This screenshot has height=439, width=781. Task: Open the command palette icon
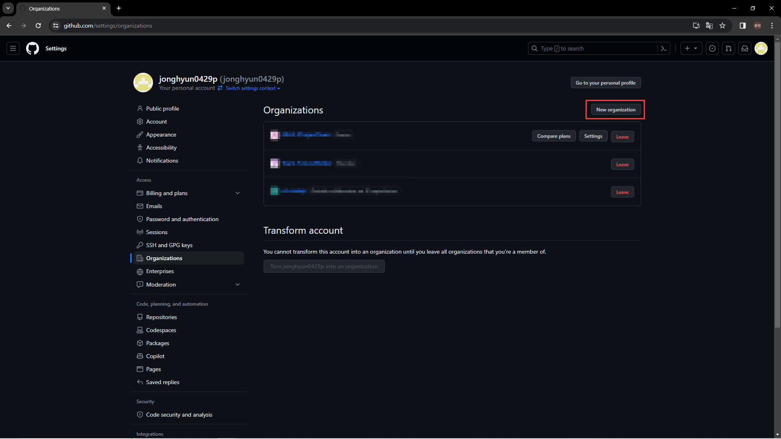coord(664,48)
